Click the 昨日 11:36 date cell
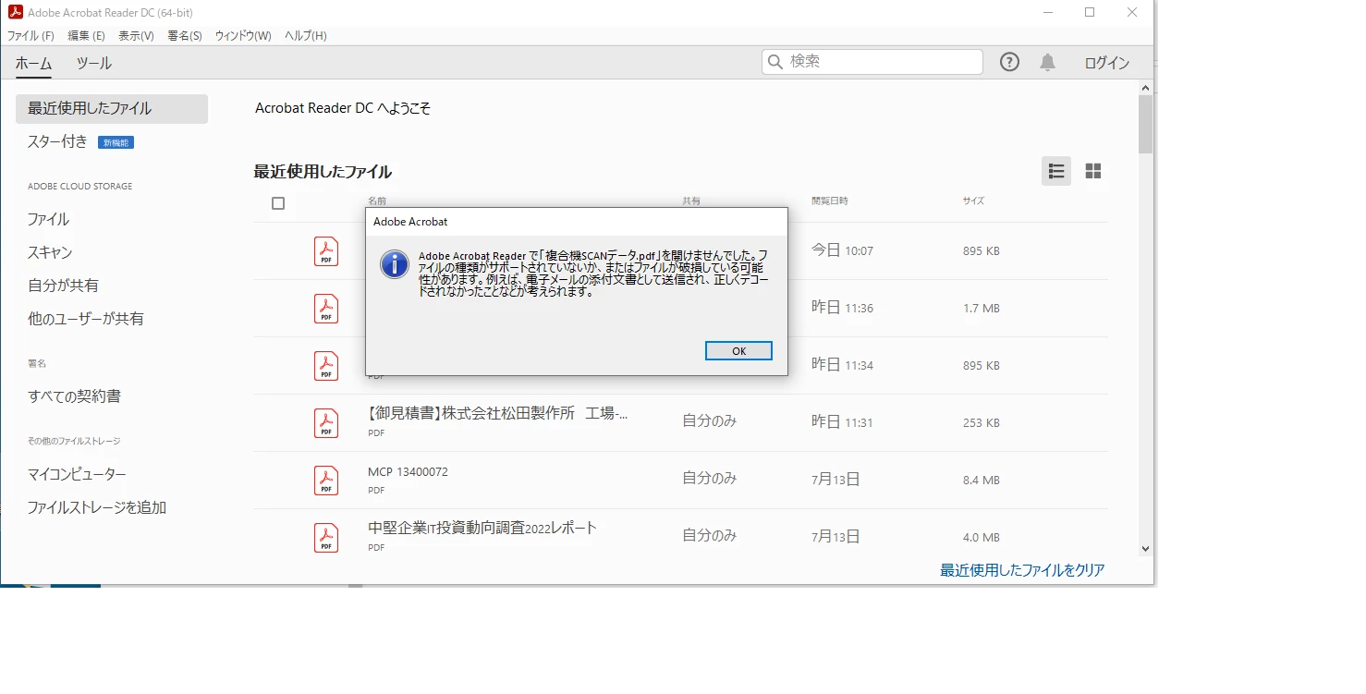The width and height of the screenshot is (1366, 694). [842, 308]
